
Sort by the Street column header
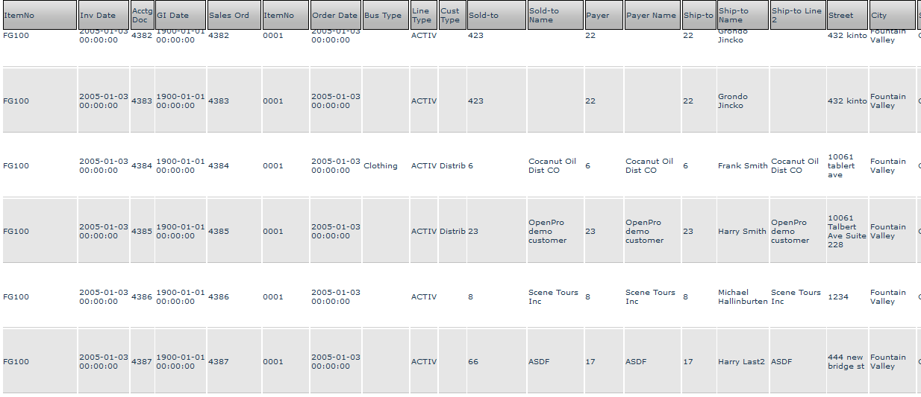pos(847,16)
